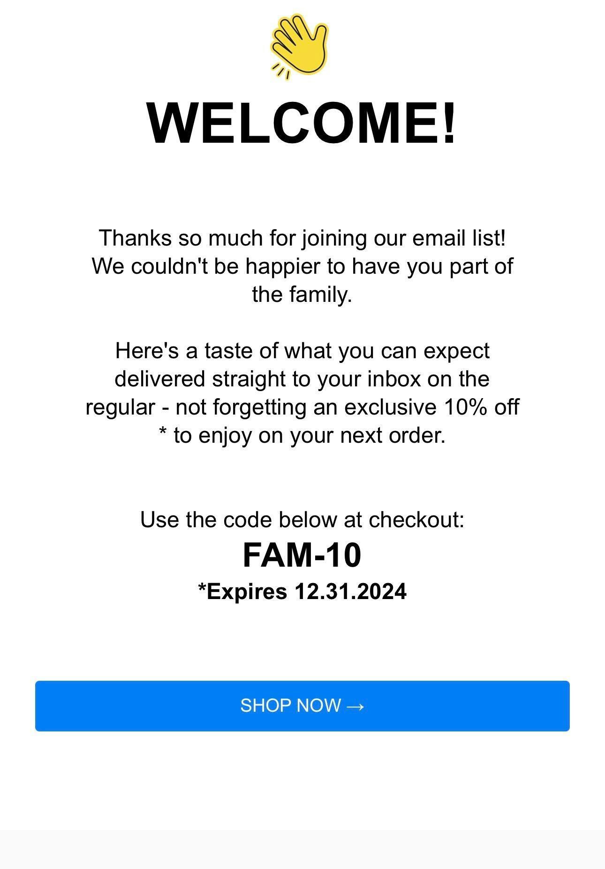This screenshot has height=869, width=605.
Task: Click the "Thanks so much for joining" line
Action: coord(302,238)
